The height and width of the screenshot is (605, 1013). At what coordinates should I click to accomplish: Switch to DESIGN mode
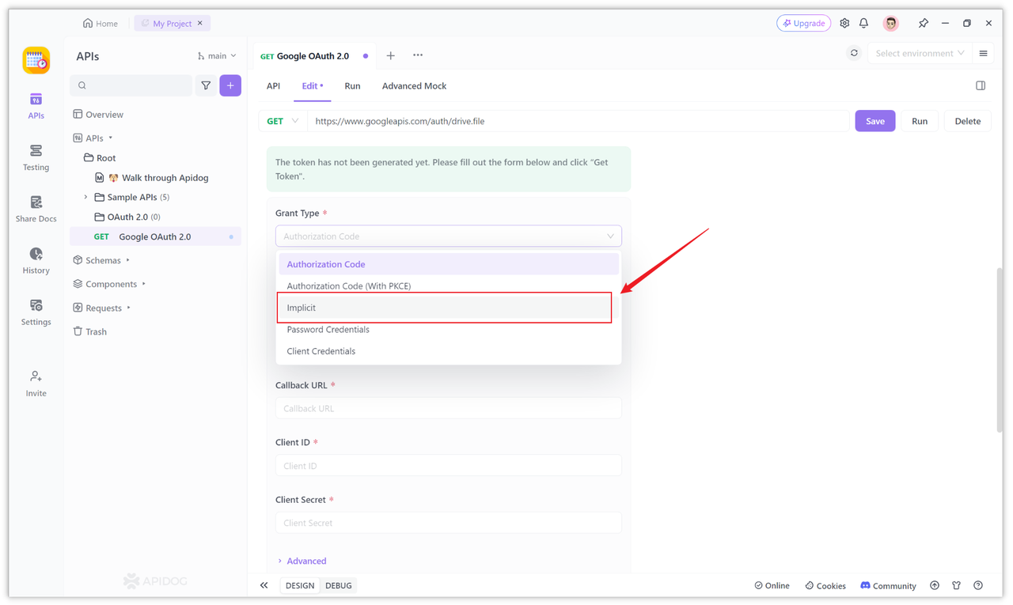(x=300, y=585)
